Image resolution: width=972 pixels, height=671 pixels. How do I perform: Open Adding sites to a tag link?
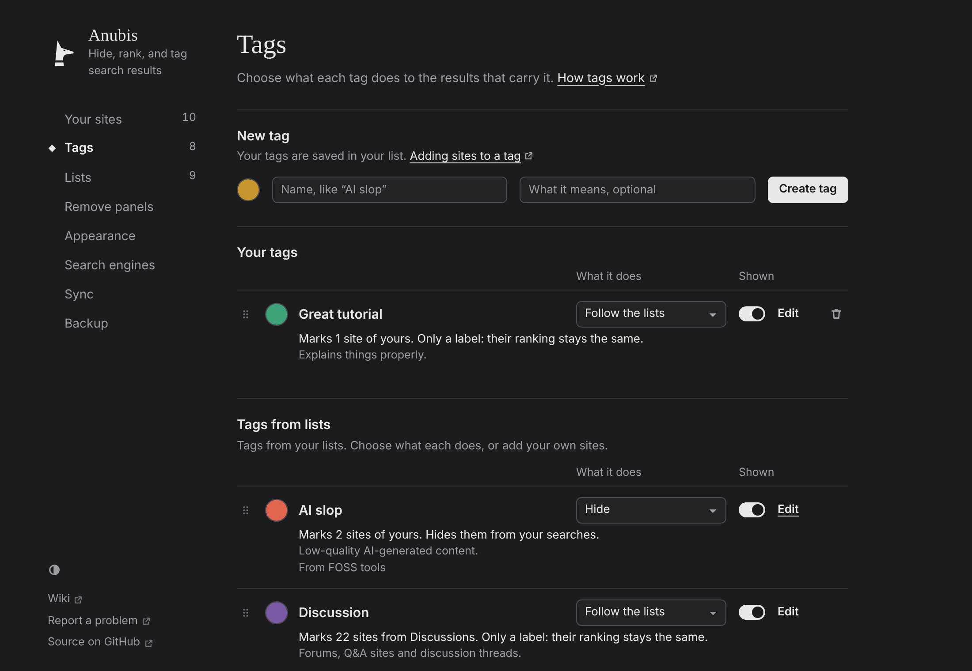click(x=465, y=156)
